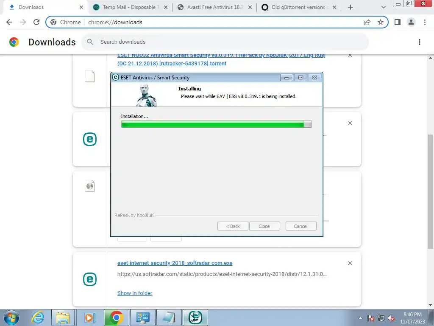Minimize the ESET installer window

(287, 78)
